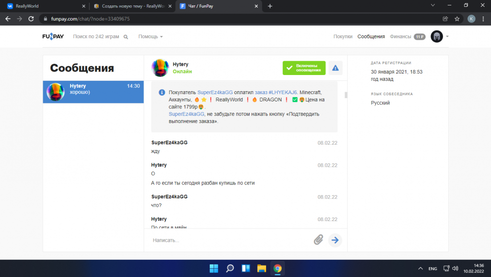Open the Widgets taskbar icon
The height and width of the screenshot is (277, 491).
tap(246, 268)
